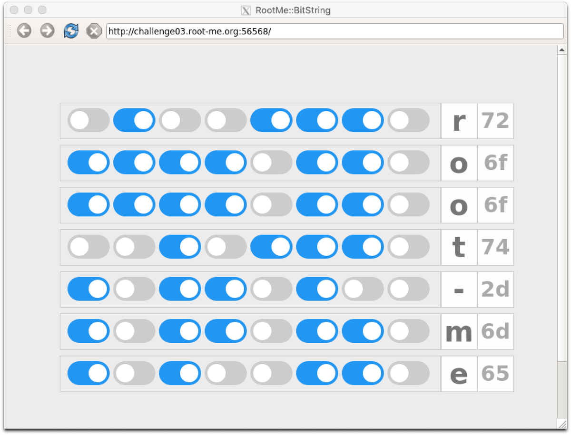Disable the second bit switch in row 'r'
571x435 pixels.
click(133, 120)
